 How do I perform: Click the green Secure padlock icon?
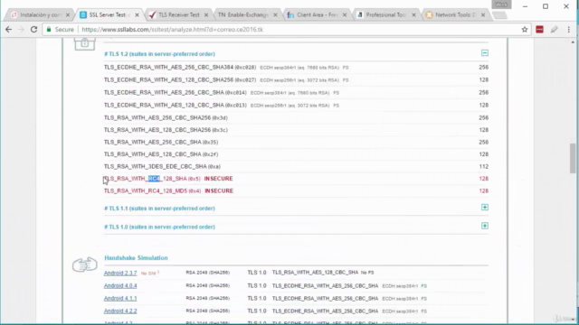(x=49, y=30)
